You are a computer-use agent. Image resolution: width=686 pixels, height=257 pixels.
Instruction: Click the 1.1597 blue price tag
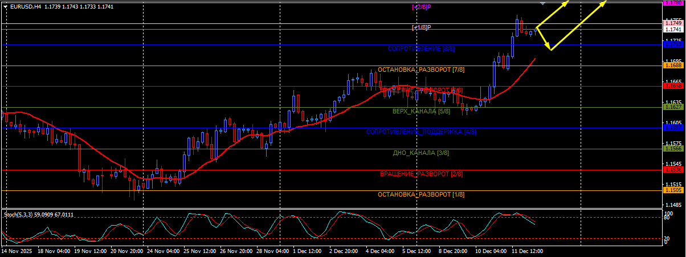click(x=673, y=128)
